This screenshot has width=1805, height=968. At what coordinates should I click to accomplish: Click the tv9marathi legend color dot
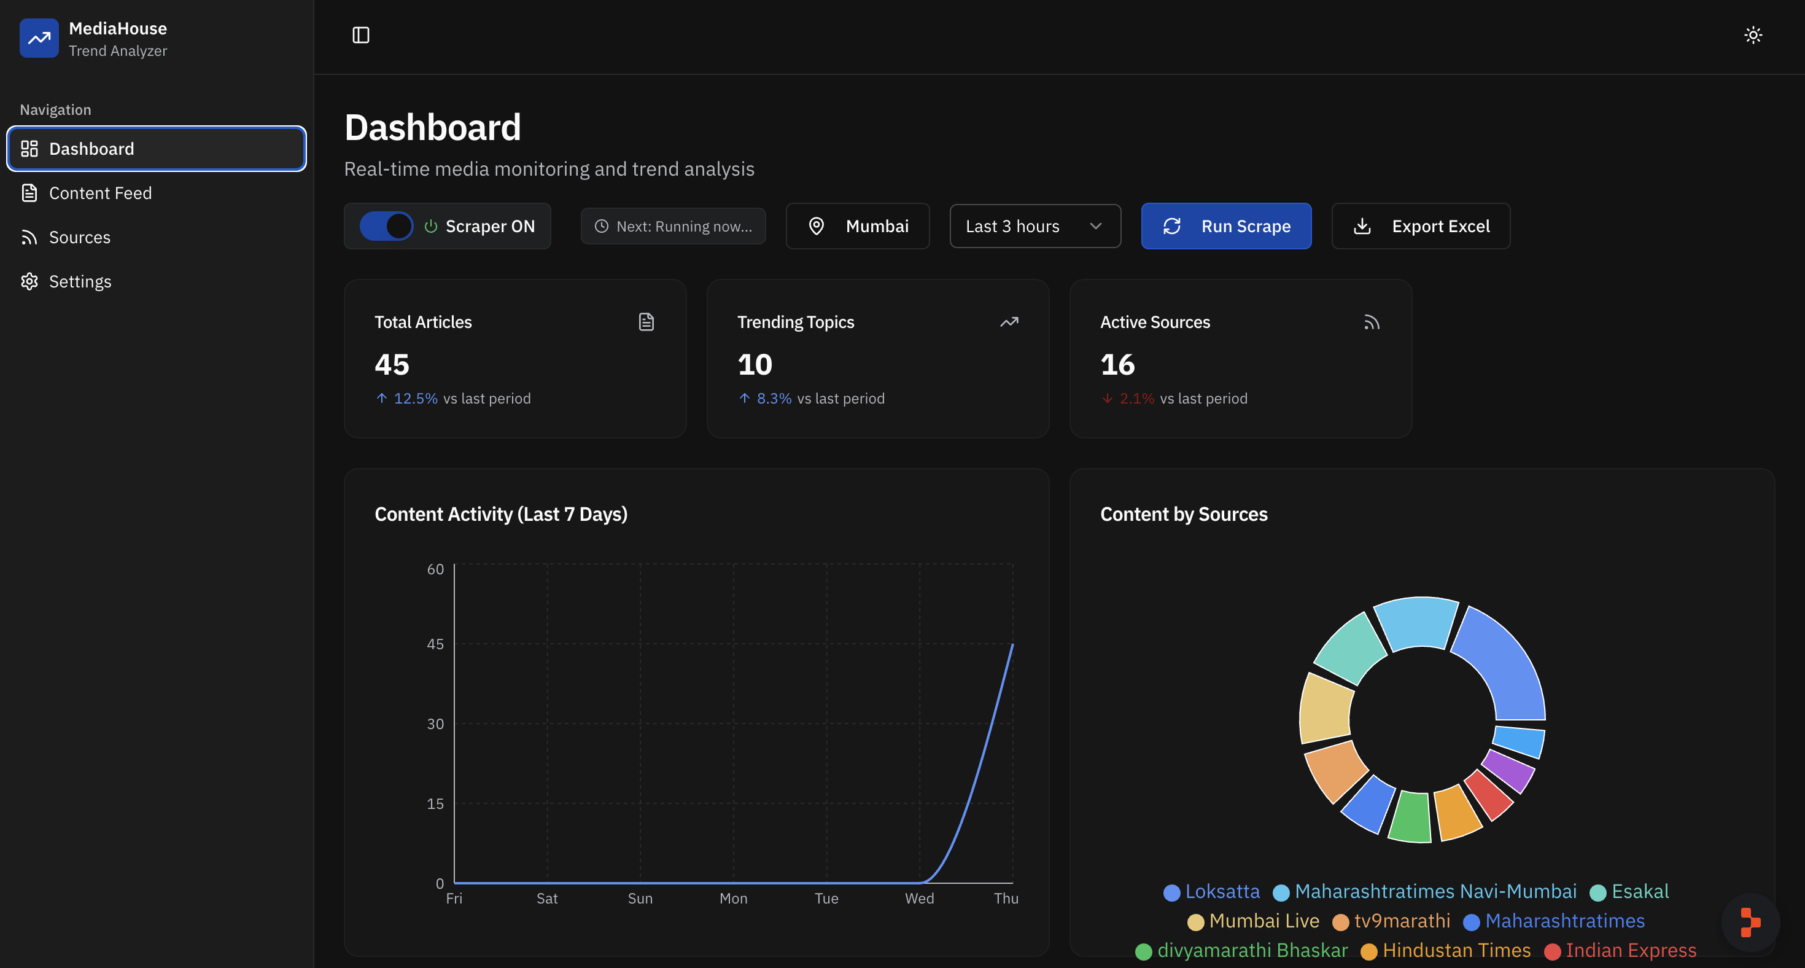click(1340, 922)
